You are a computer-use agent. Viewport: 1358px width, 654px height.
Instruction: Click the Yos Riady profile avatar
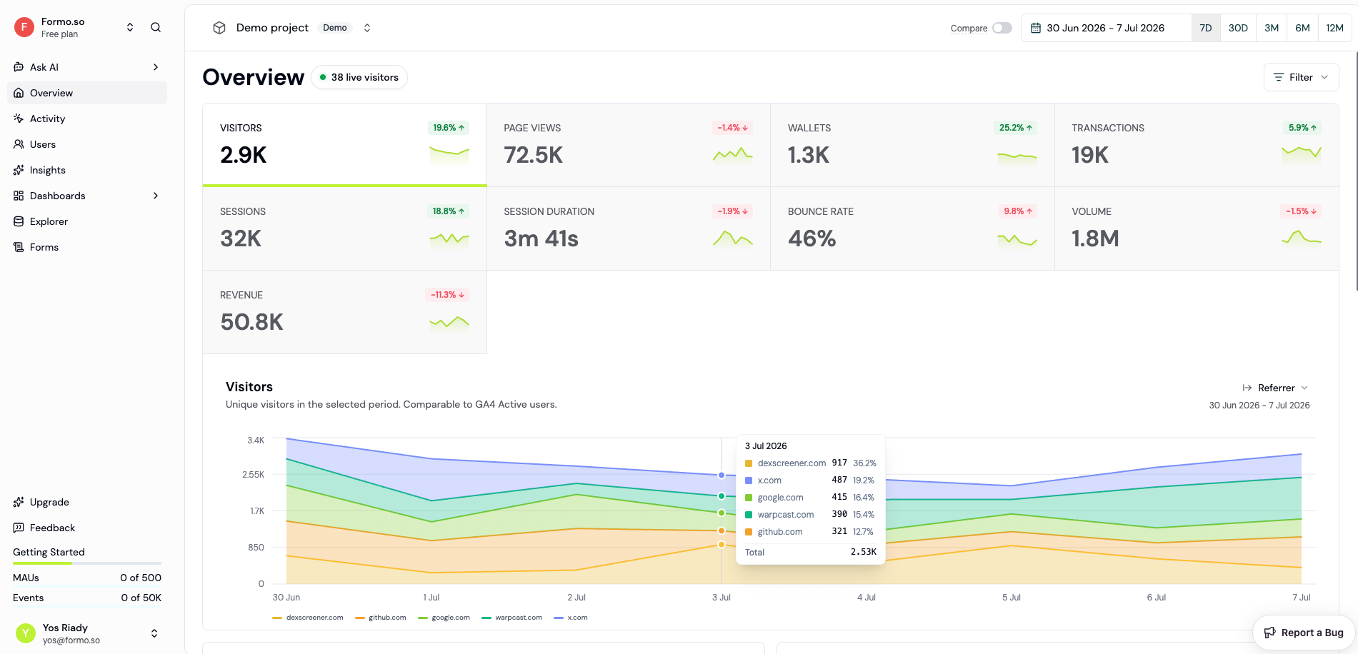[x=26, y=633]
